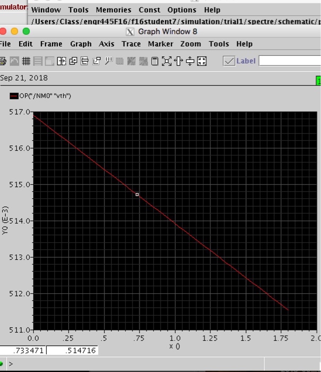Toggle the grid display icon
Viewport: 321px width, 372px height.
click(26, 61)
